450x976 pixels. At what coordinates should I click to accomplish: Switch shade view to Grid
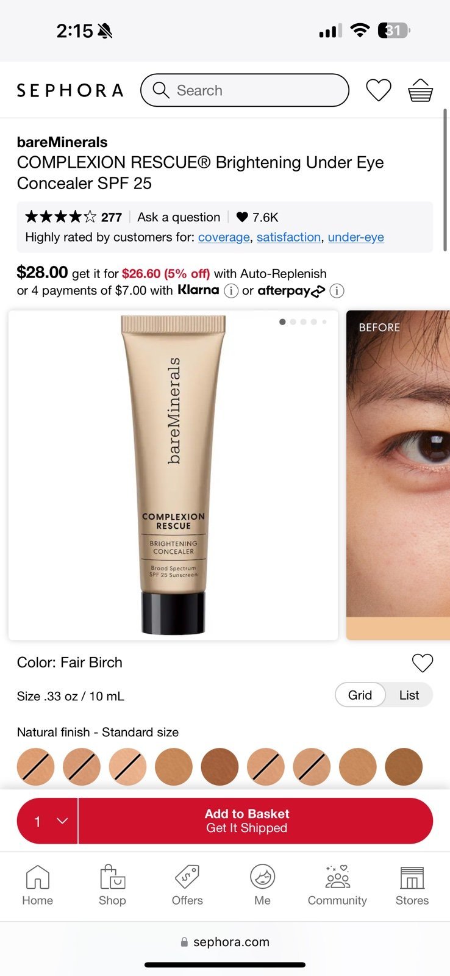point(360,695)
